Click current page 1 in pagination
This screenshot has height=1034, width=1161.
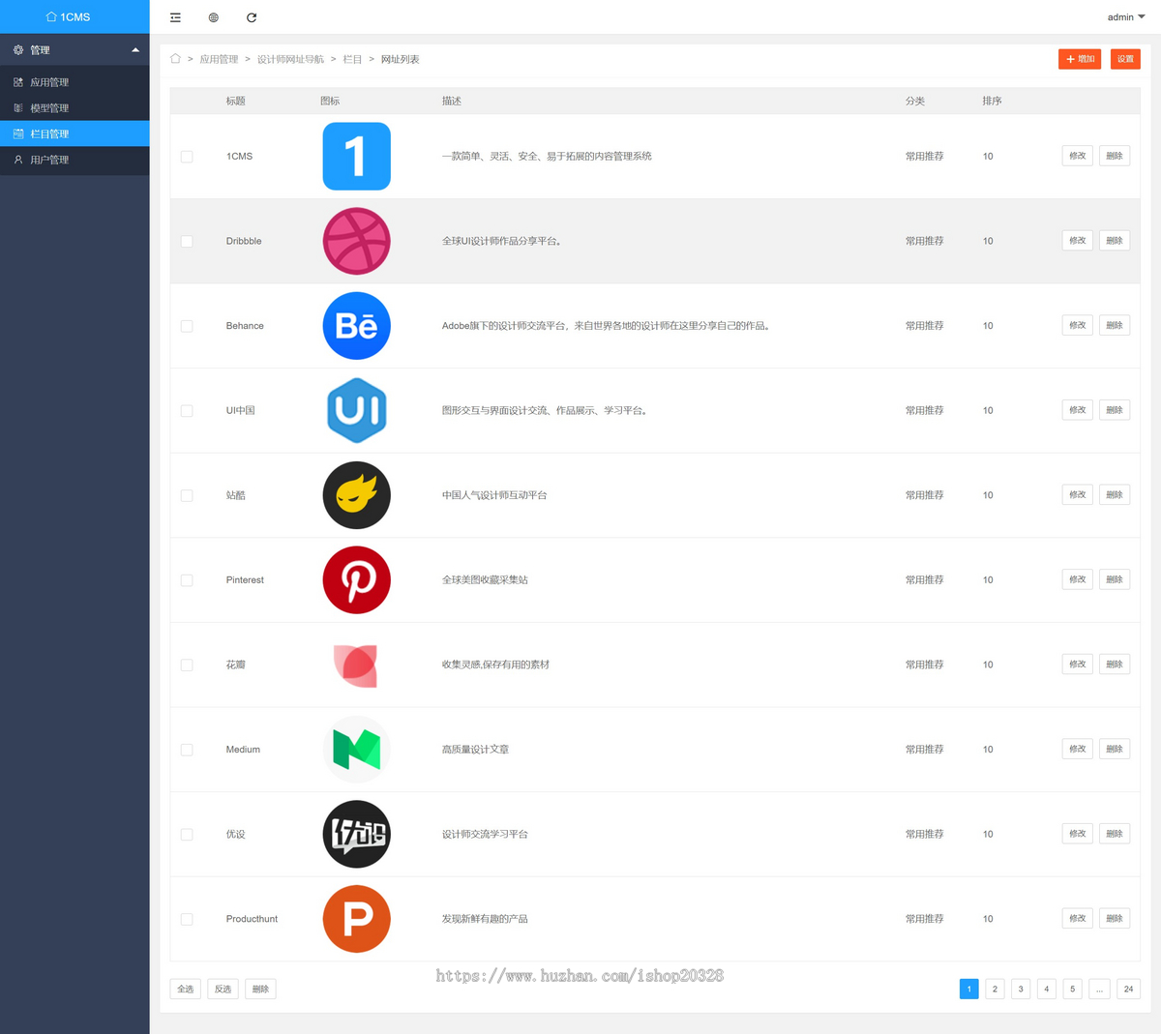[968, 989]
